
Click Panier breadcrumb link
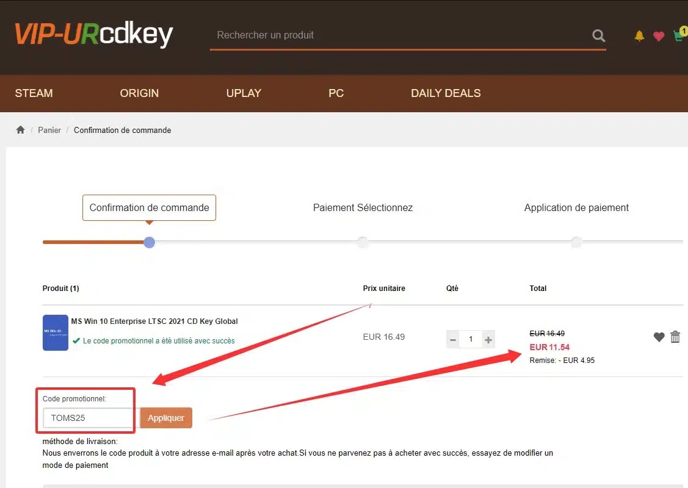[49, 130]
